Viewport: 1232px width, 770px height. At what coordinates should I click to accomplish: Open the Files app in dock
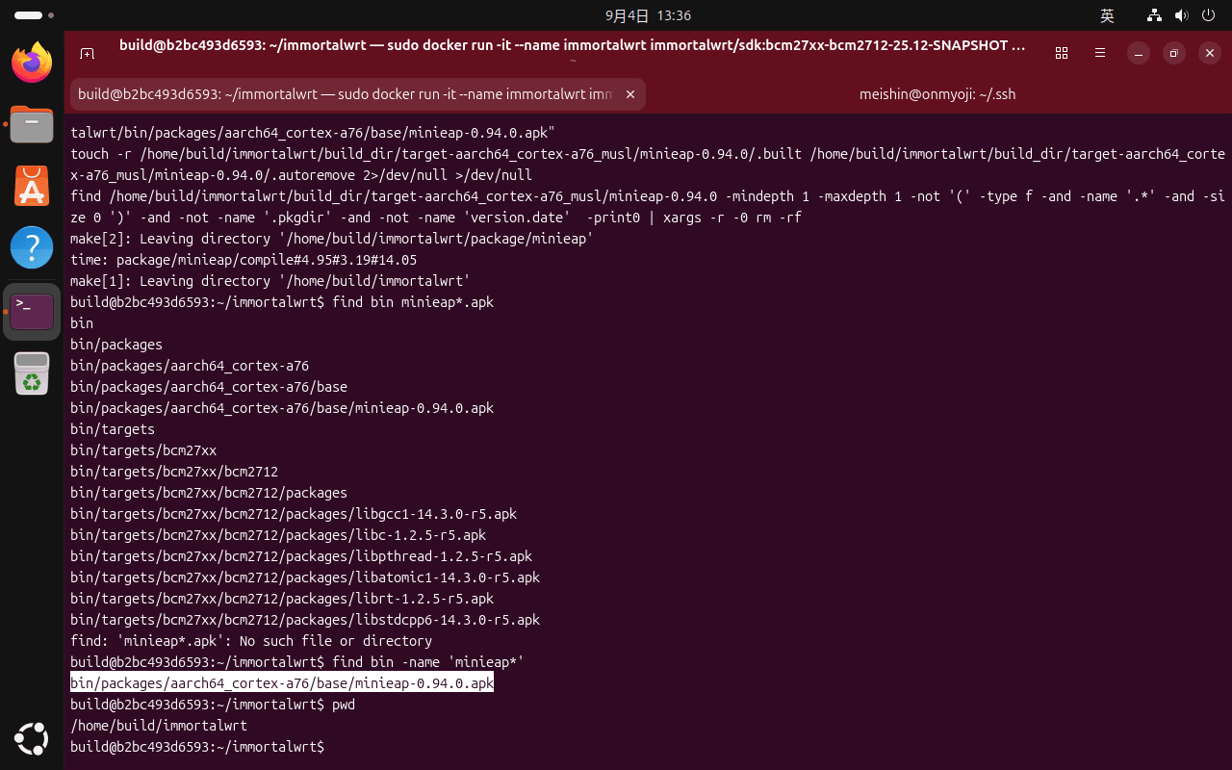[32, 125]
